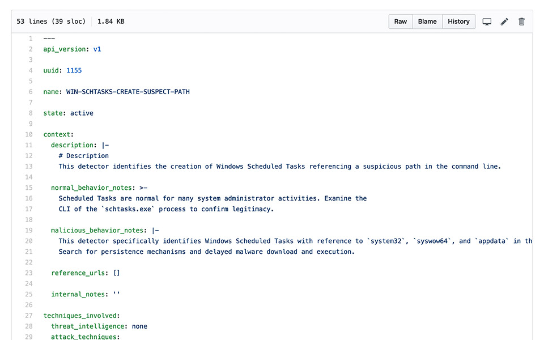View the file History
Viewport: 544px width, 340px height.
[458, 22]
